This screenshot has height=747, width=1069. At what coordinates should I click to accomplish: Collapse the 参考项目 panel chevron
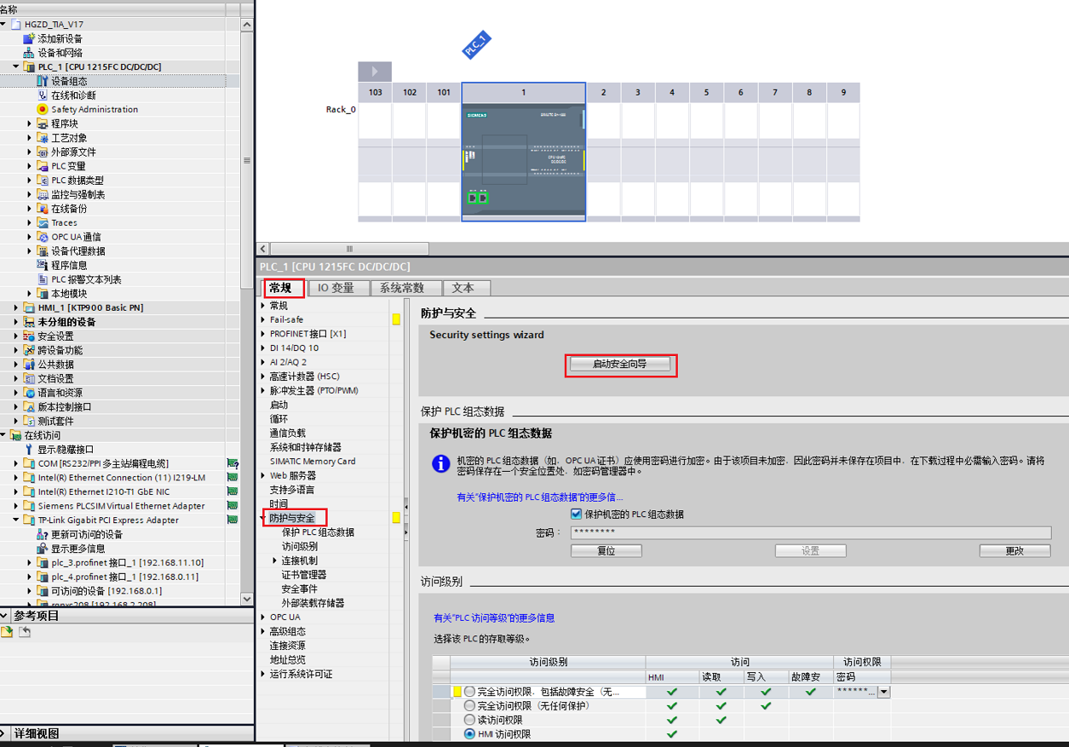tap(6, 615)
